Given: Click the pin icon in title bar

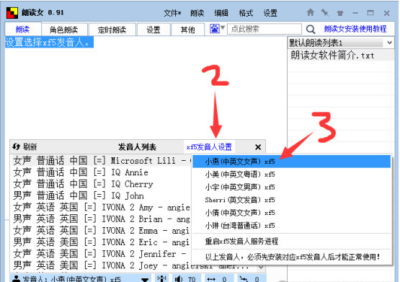Looking at the screenshot, I should point(325,12).
